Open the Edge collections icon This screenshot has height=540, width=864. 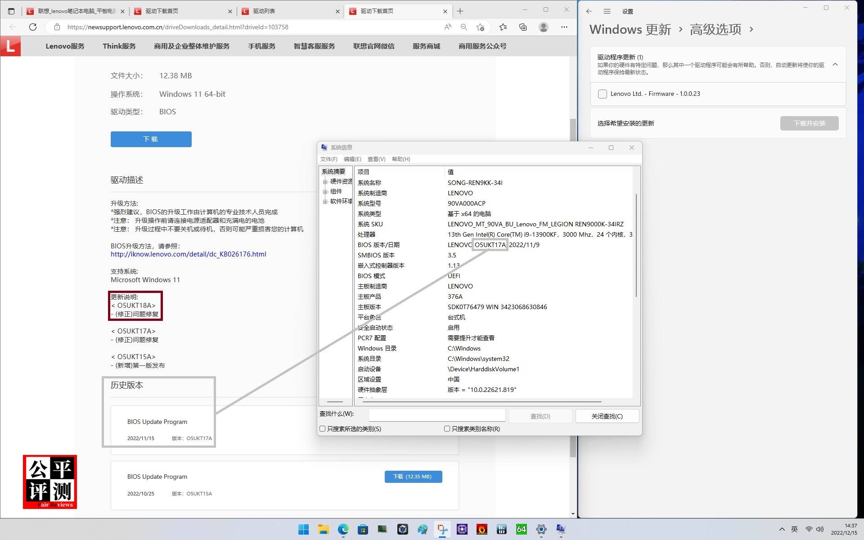pos(523,27)
